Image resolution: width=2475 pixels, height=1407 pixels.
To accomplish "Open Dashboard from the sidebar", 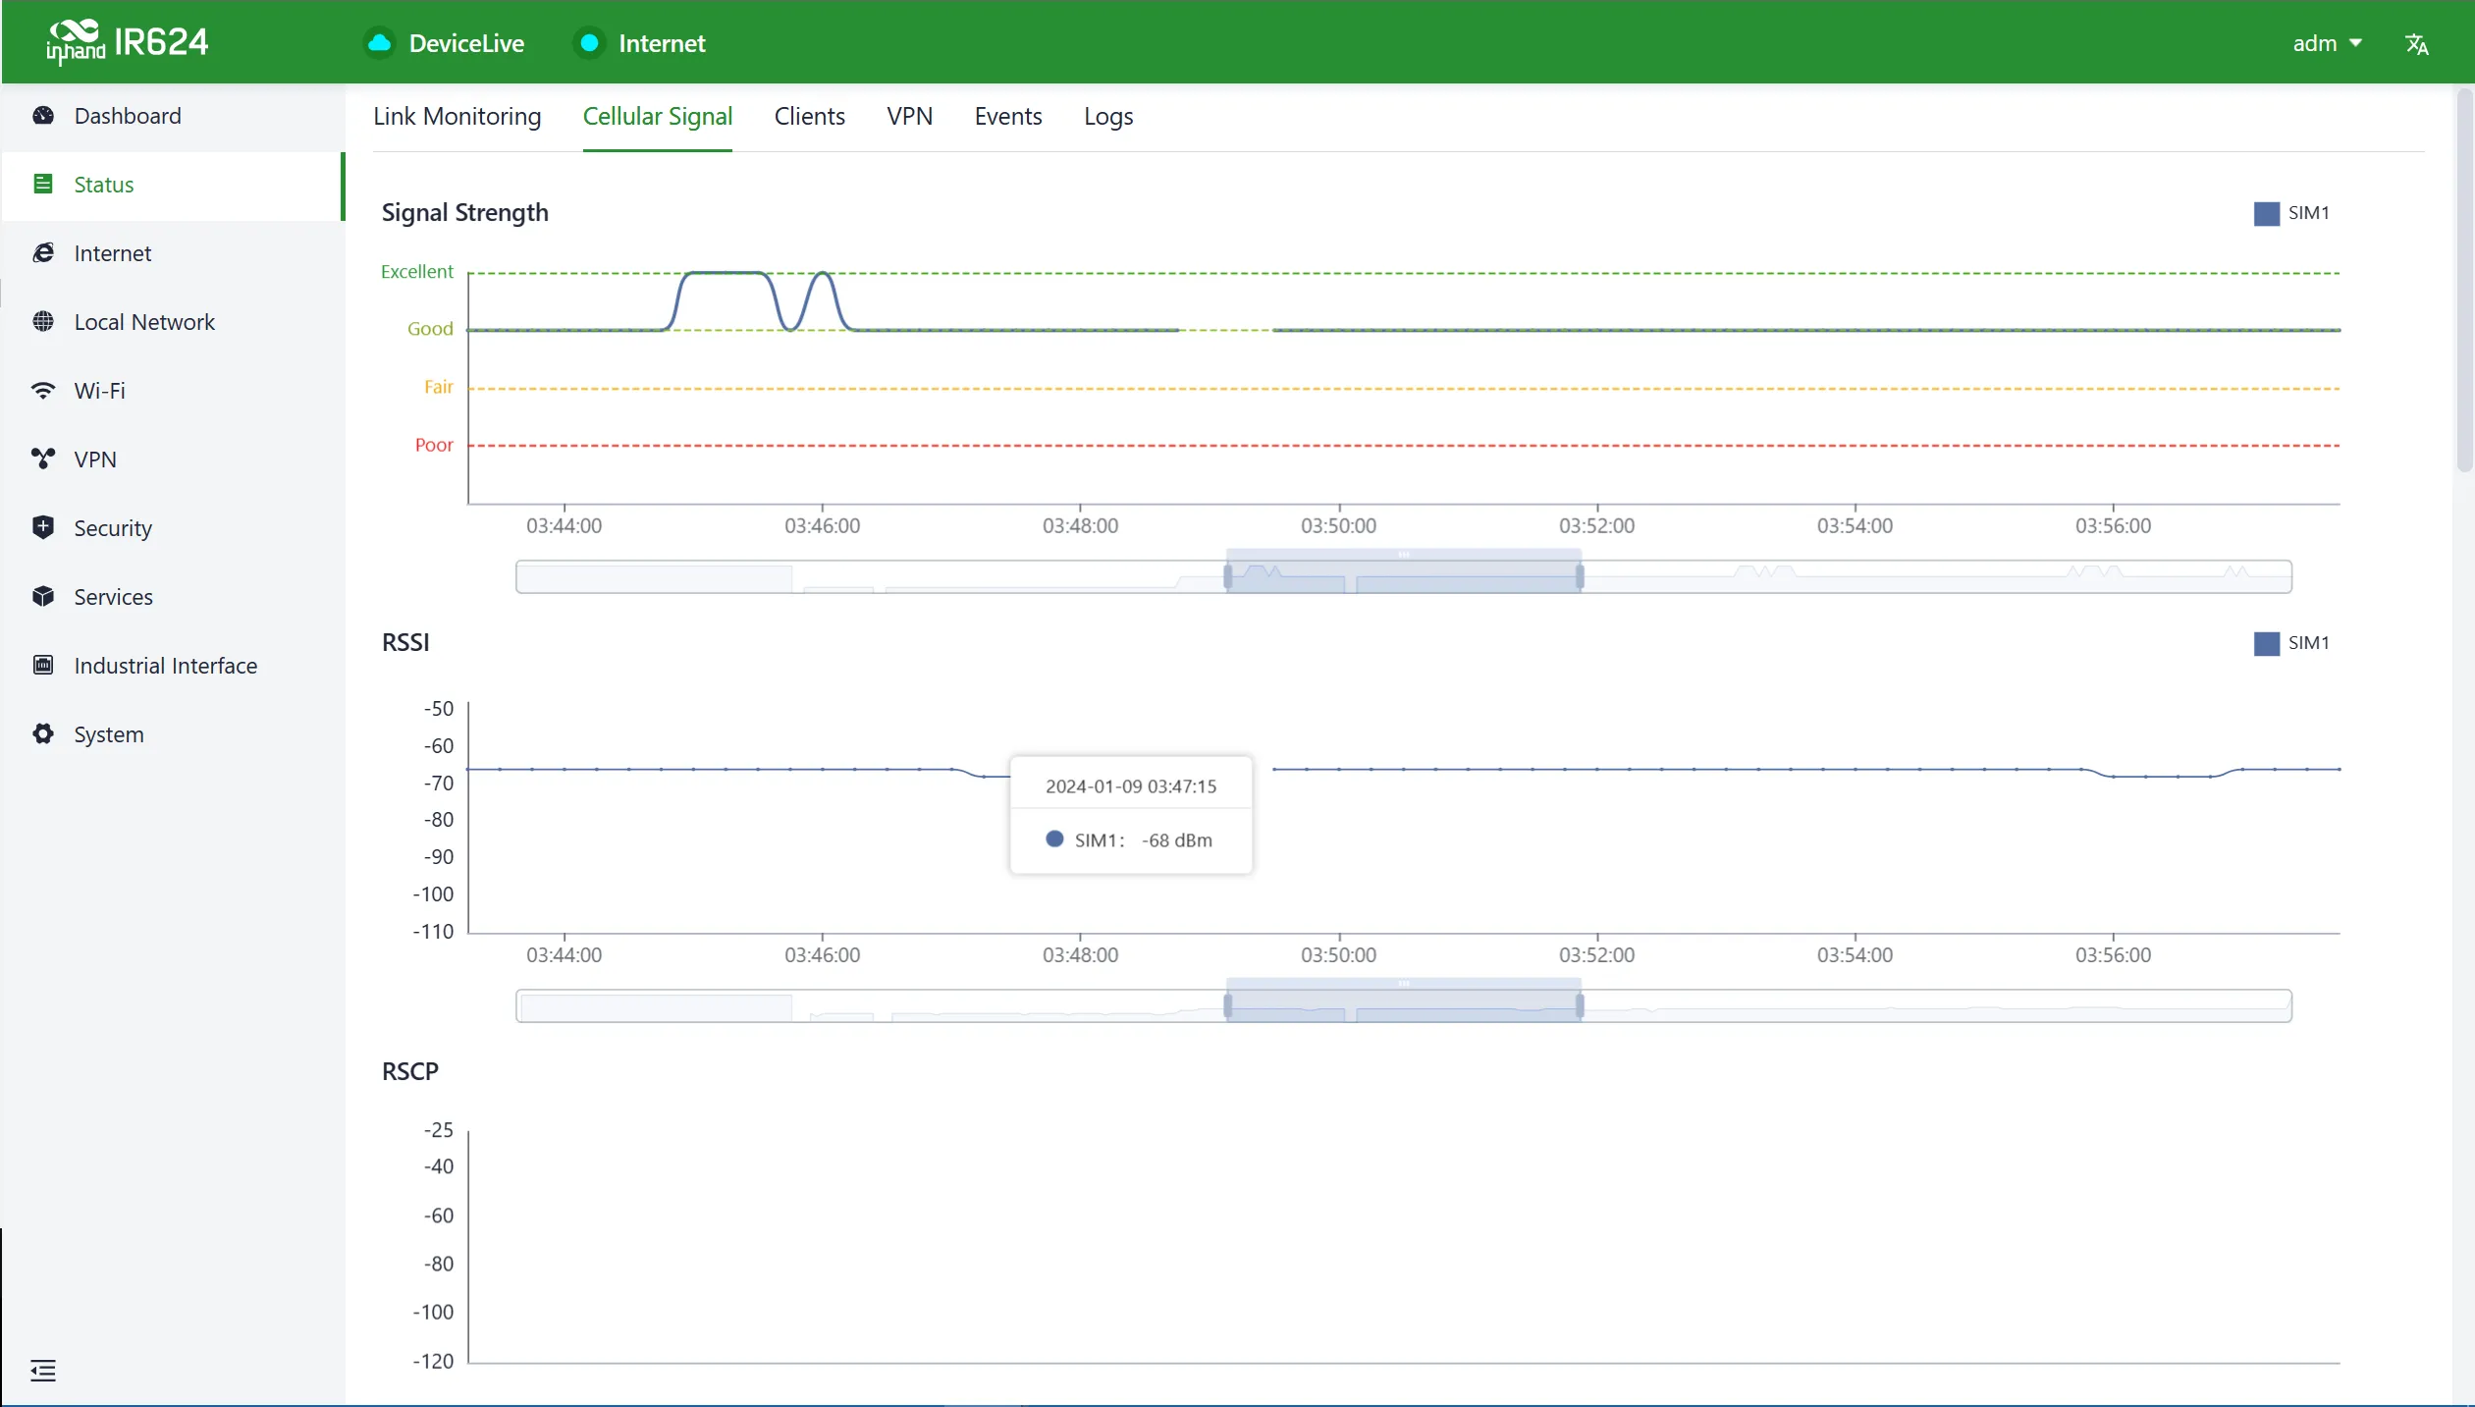I will 173,116.
